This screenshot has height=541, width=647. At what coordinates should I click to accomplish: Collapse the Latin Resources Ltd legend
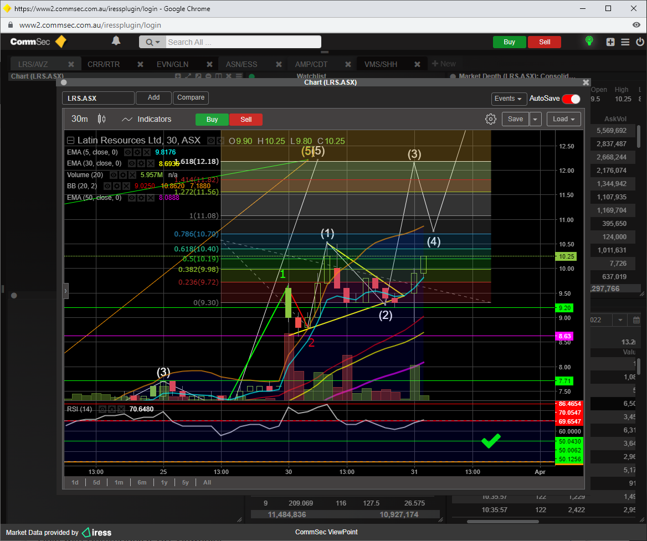pos(70,141)
